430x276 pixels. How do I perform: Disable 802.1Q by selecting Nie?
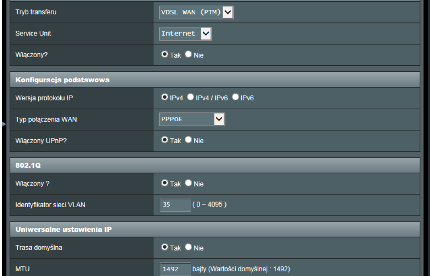(x=188, y=183)
